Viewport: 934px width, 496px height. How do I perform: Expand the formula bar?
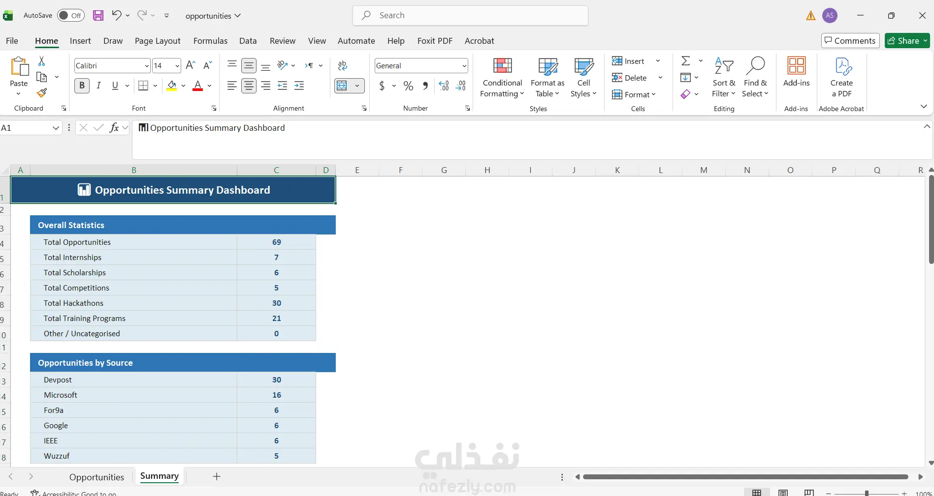[x=927, y=127]
